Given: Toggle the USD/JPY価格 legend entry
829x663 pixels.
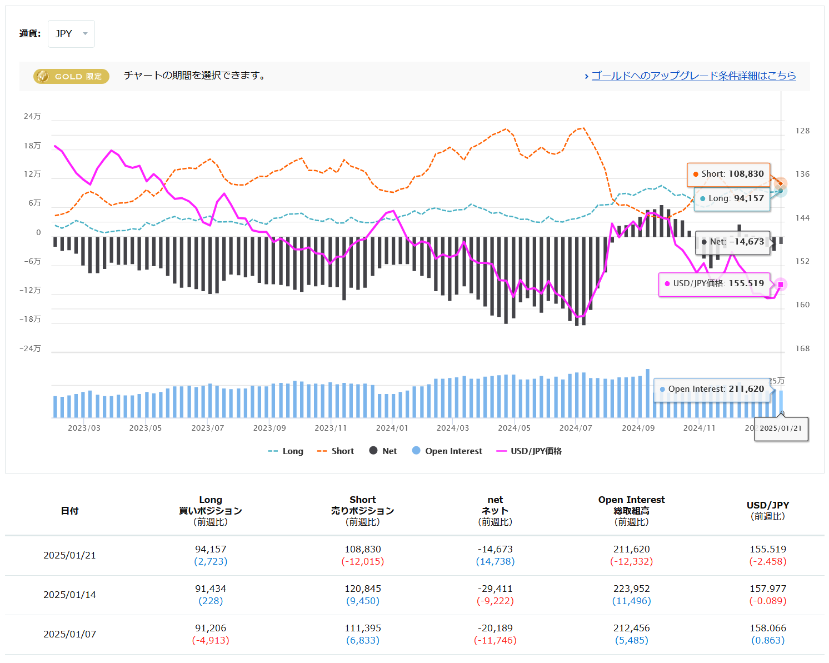Looking at the screenshot, I should tap(529, 451).
